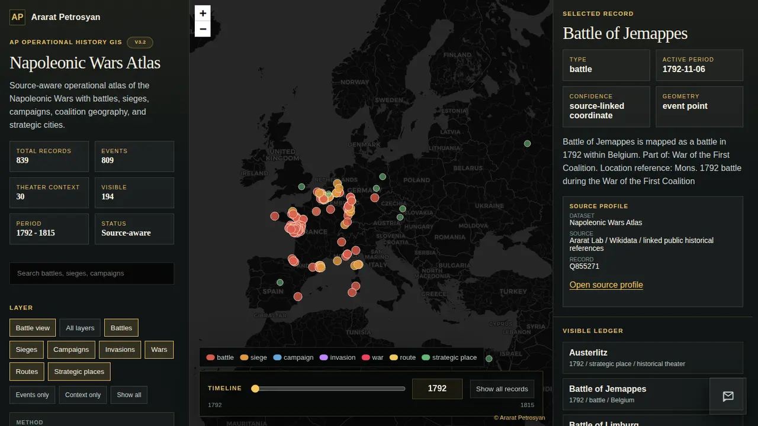
Task: Click the campaign legend blue swatch
Action: pos(277,357)
